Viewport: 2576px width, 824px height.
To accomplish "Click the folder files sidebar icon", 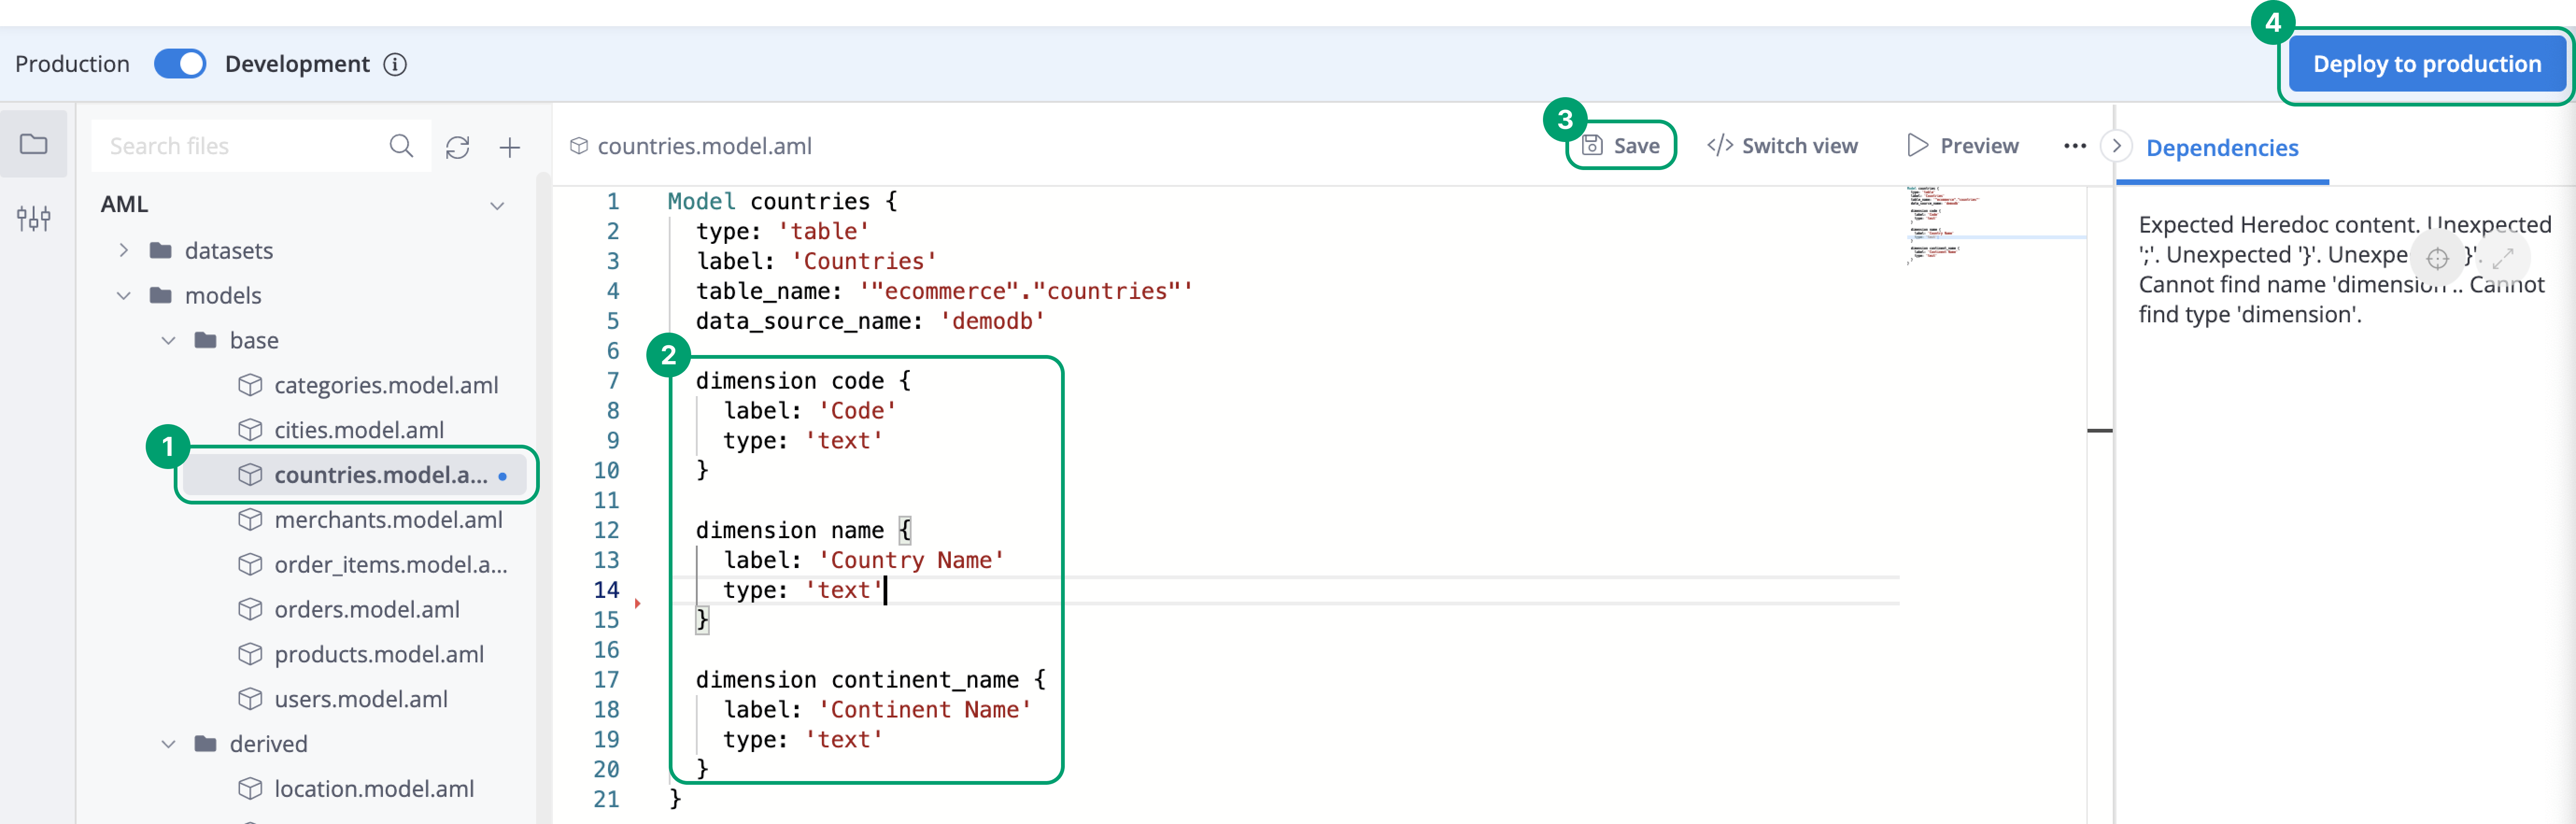I will (33, 145).
